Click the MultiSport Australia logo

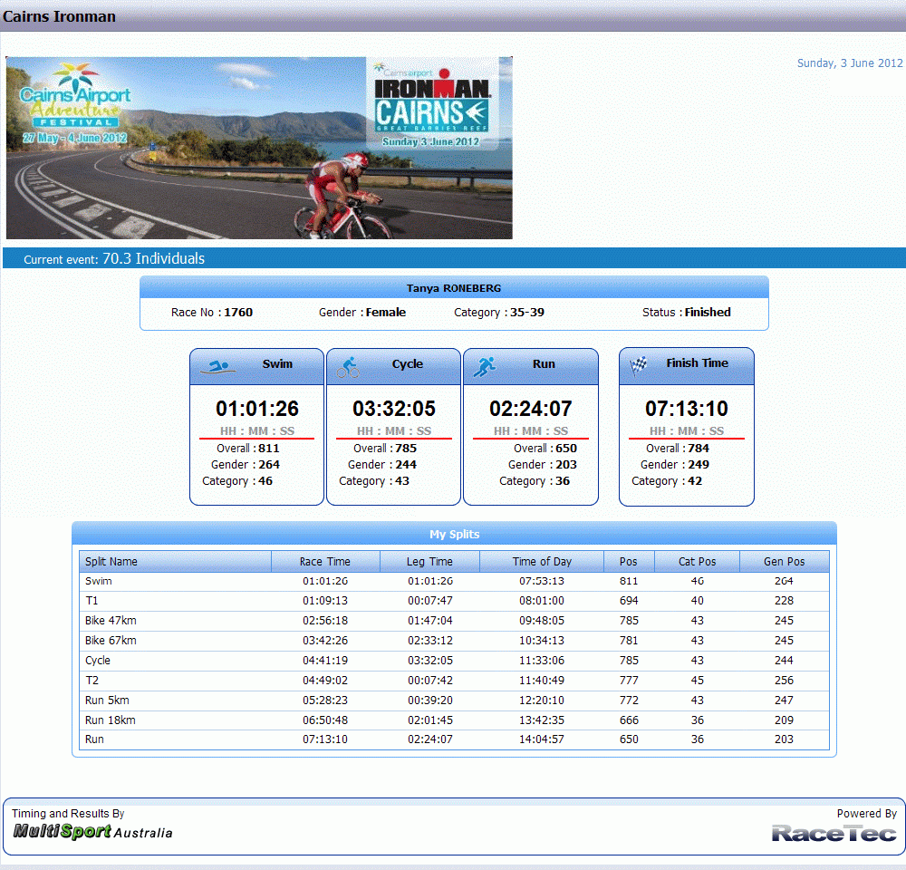pos(93,832)
